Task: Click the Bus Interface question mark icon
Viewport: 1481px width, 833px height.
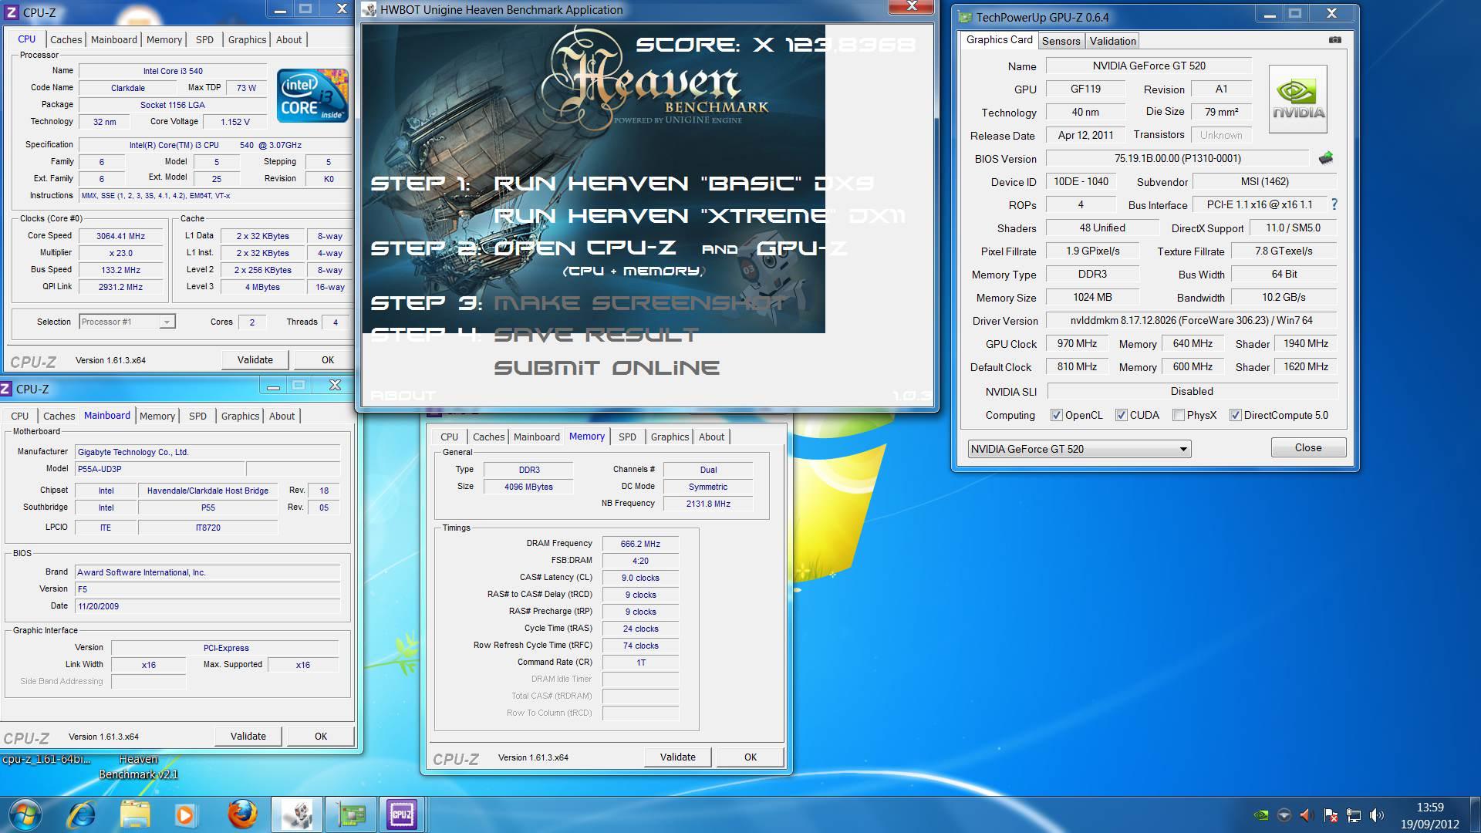Action: tap(1334, 204)
